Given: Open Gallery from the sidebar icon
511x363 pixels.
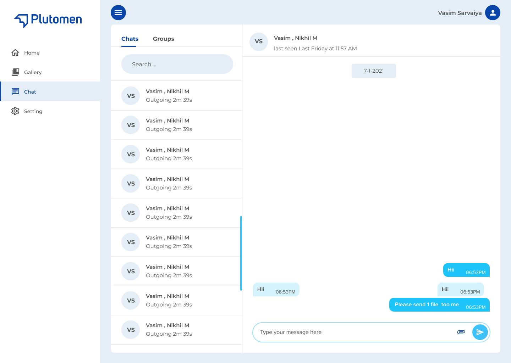Looking at the screenshot, I should [15, 72].
